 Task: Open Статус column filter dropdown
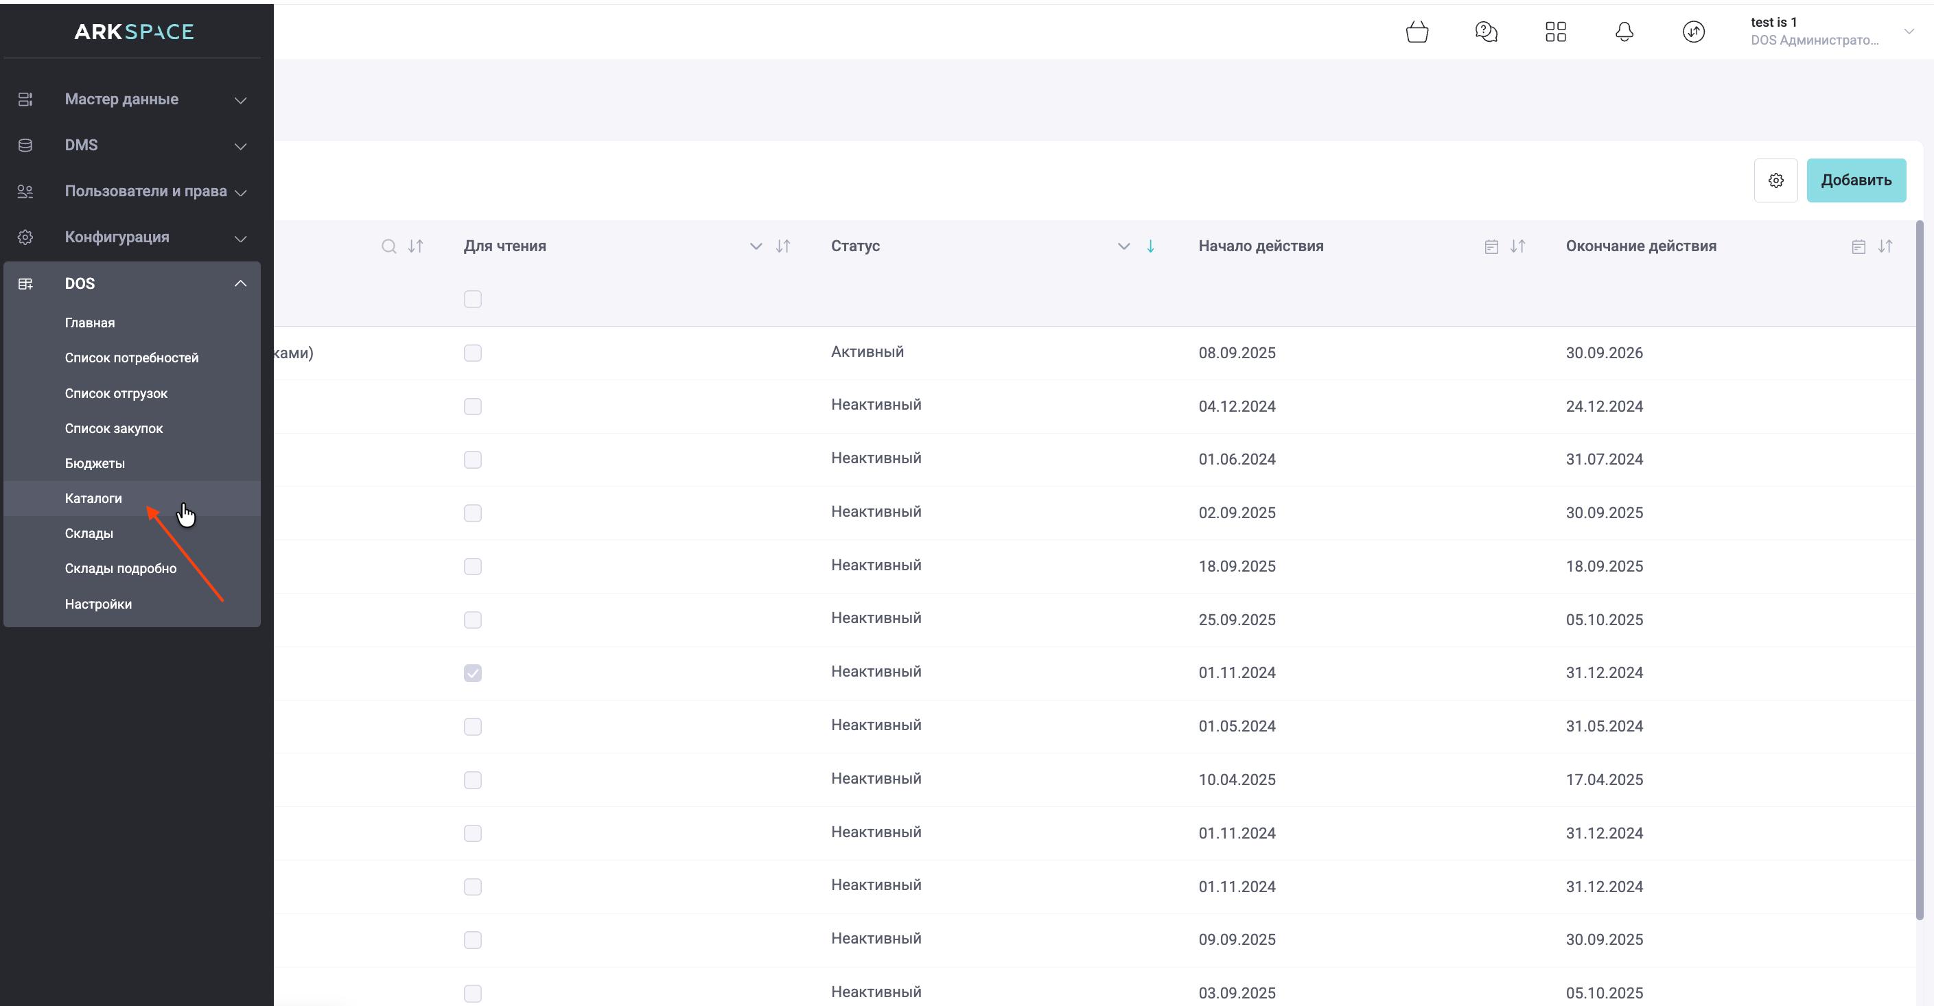click(x=1123, y=246)
